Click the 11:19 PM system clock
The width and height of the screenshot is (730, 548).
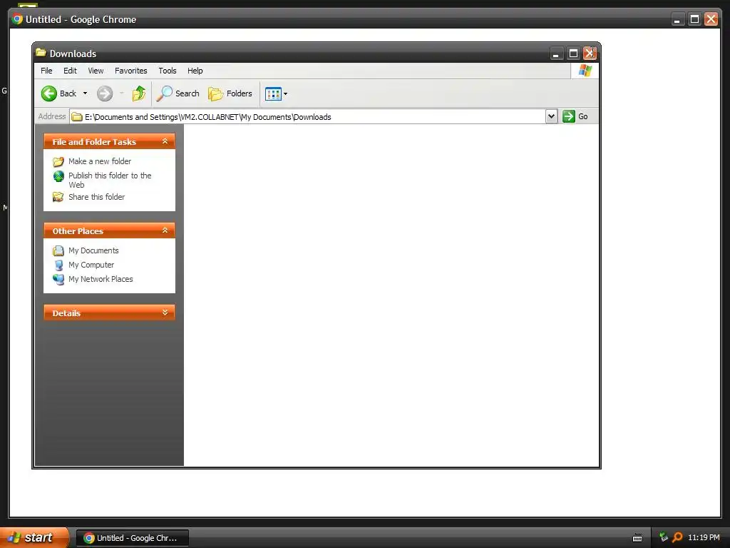coord(704,538)
